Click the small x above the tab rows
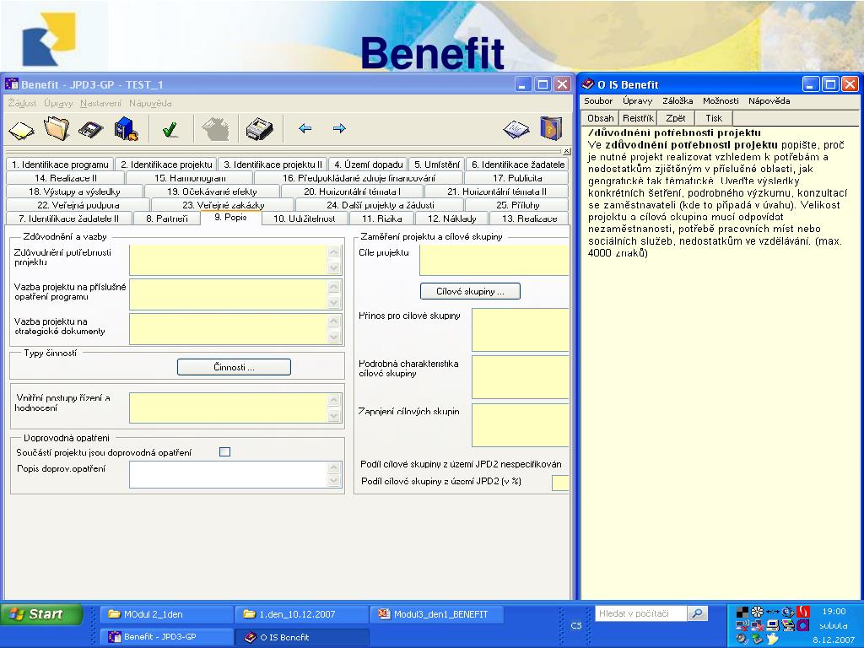Image resolution: width=864 pixels, height=648 pixels. click(566, 150)
